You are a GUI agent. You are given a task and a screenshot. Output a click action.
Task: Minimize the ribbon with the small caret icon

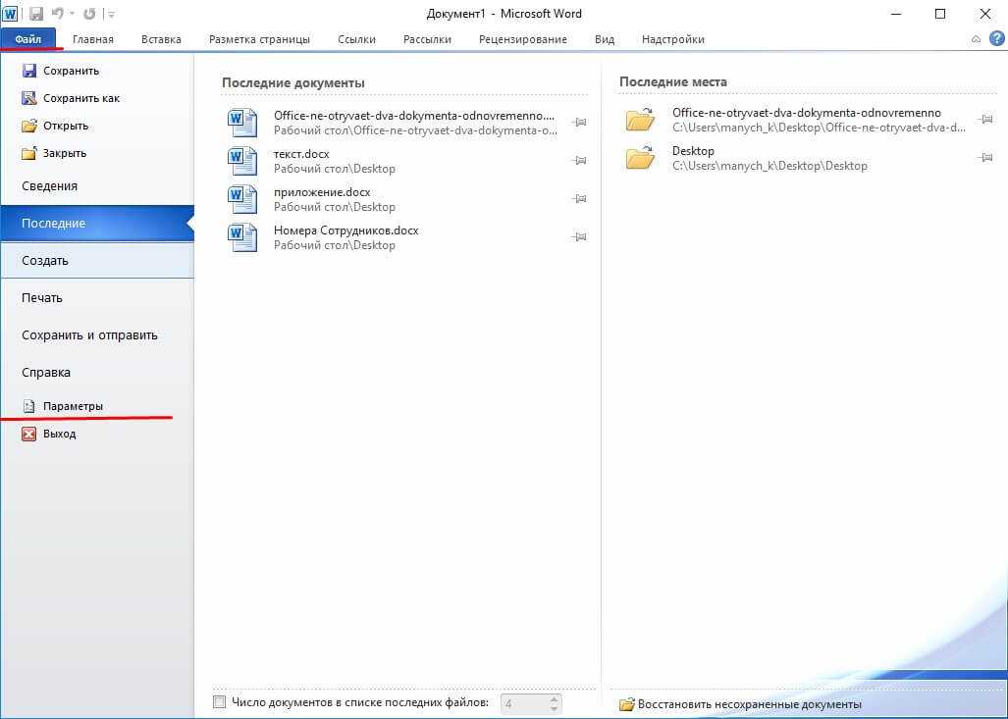click(976, 39)
